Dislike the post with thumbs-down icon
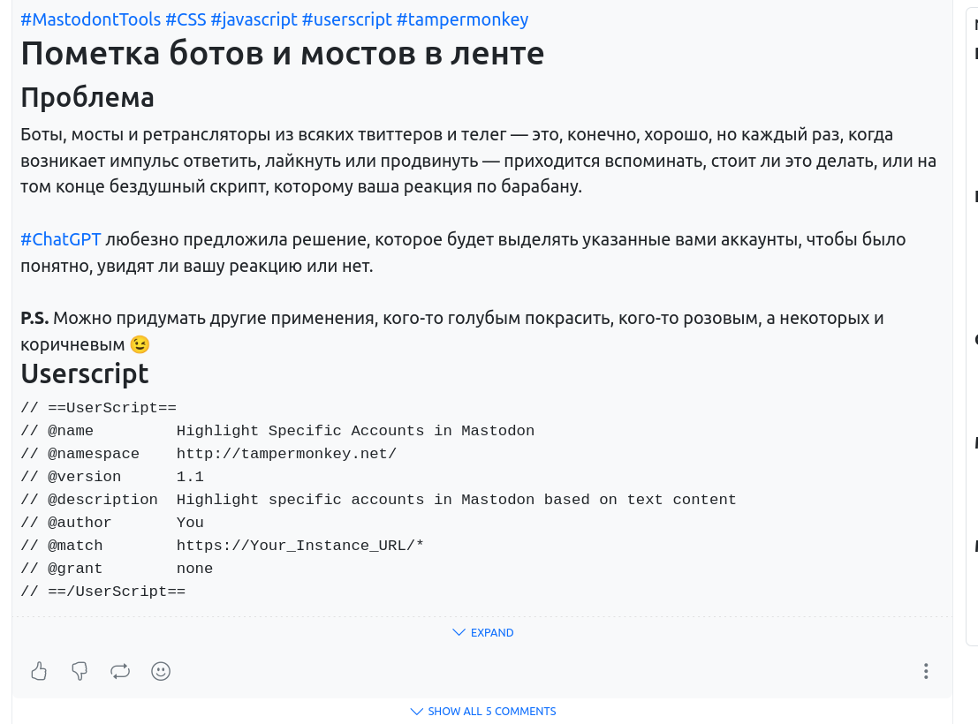978x724 pixels. click(x=80, y=671)
